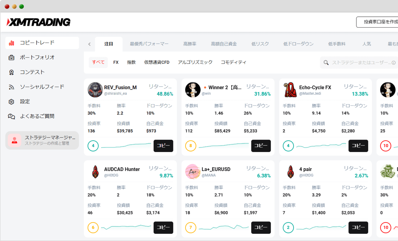Switch to the 低手数料 tab
The height and width of the screenshot is (241, 398).
pyautogui.click(x=337, y=44)
